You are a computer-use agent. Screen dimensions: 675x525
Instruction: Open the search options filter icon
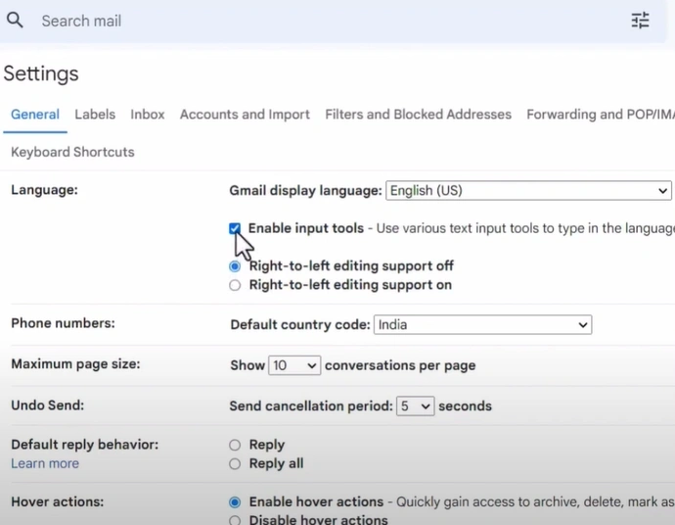[x=640, y=21]
